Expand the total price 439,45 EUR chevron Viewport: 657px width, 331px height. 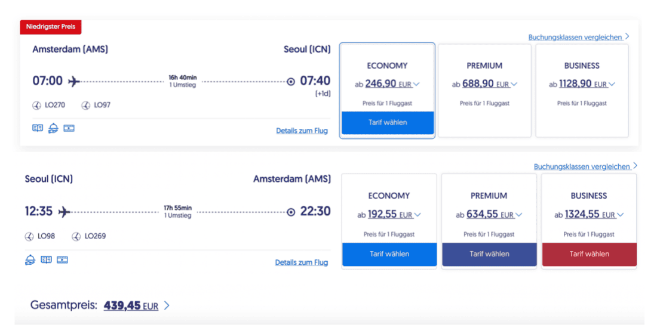(x=167, y=306)
